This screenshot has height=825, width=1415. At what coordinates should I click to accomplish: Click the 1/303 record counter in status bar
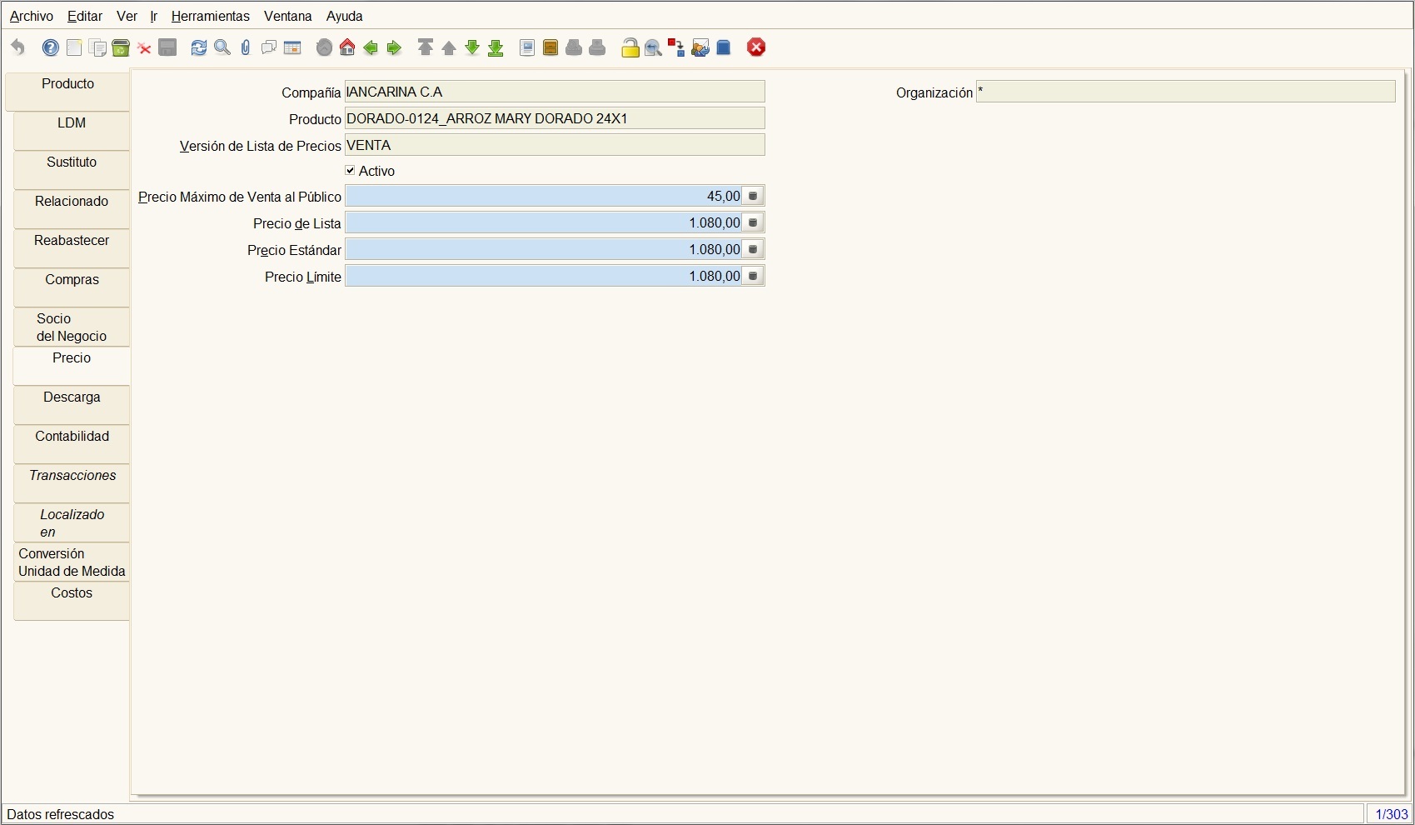(x=1391, y=814)
